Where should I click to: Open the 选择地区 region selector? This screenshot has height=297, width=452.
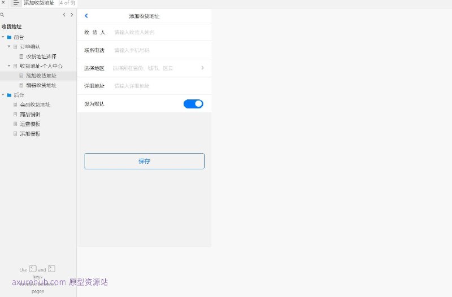144,68
